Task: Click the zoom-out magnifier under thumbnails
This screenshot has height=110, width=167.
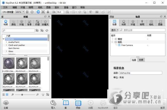Action: tap(13, 94)
